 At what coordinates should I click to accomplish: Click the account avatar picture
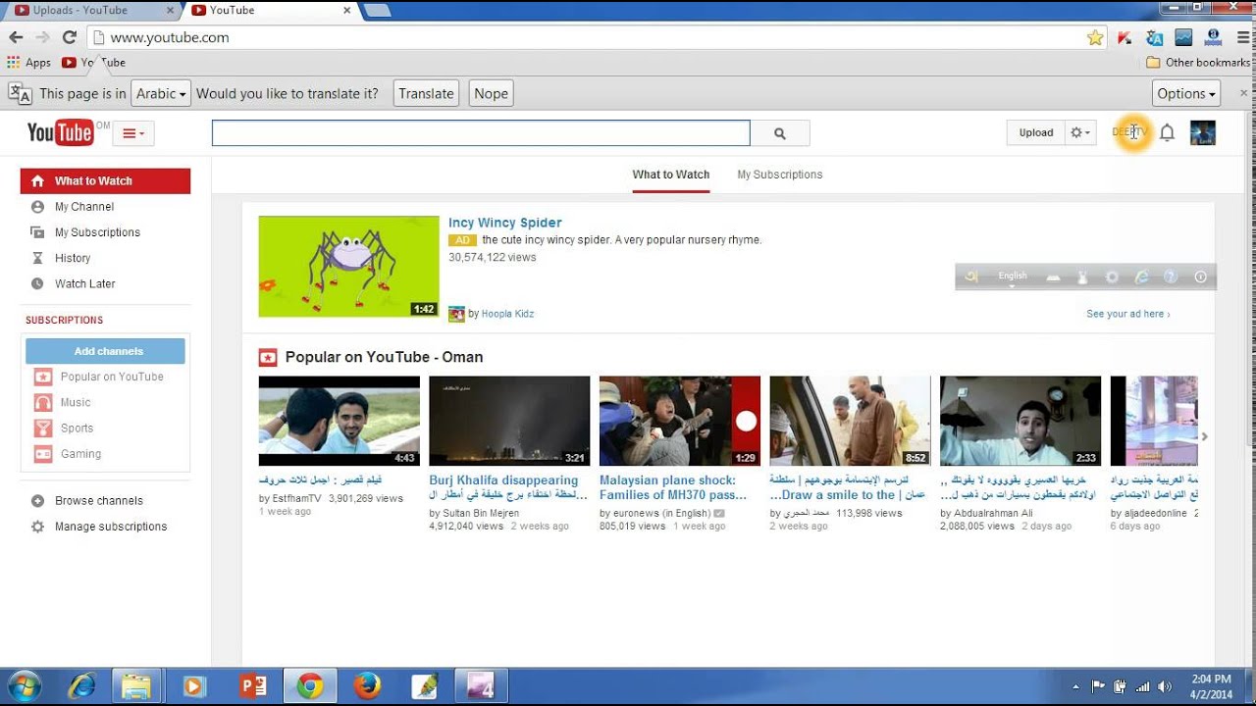pos(1203,132)
